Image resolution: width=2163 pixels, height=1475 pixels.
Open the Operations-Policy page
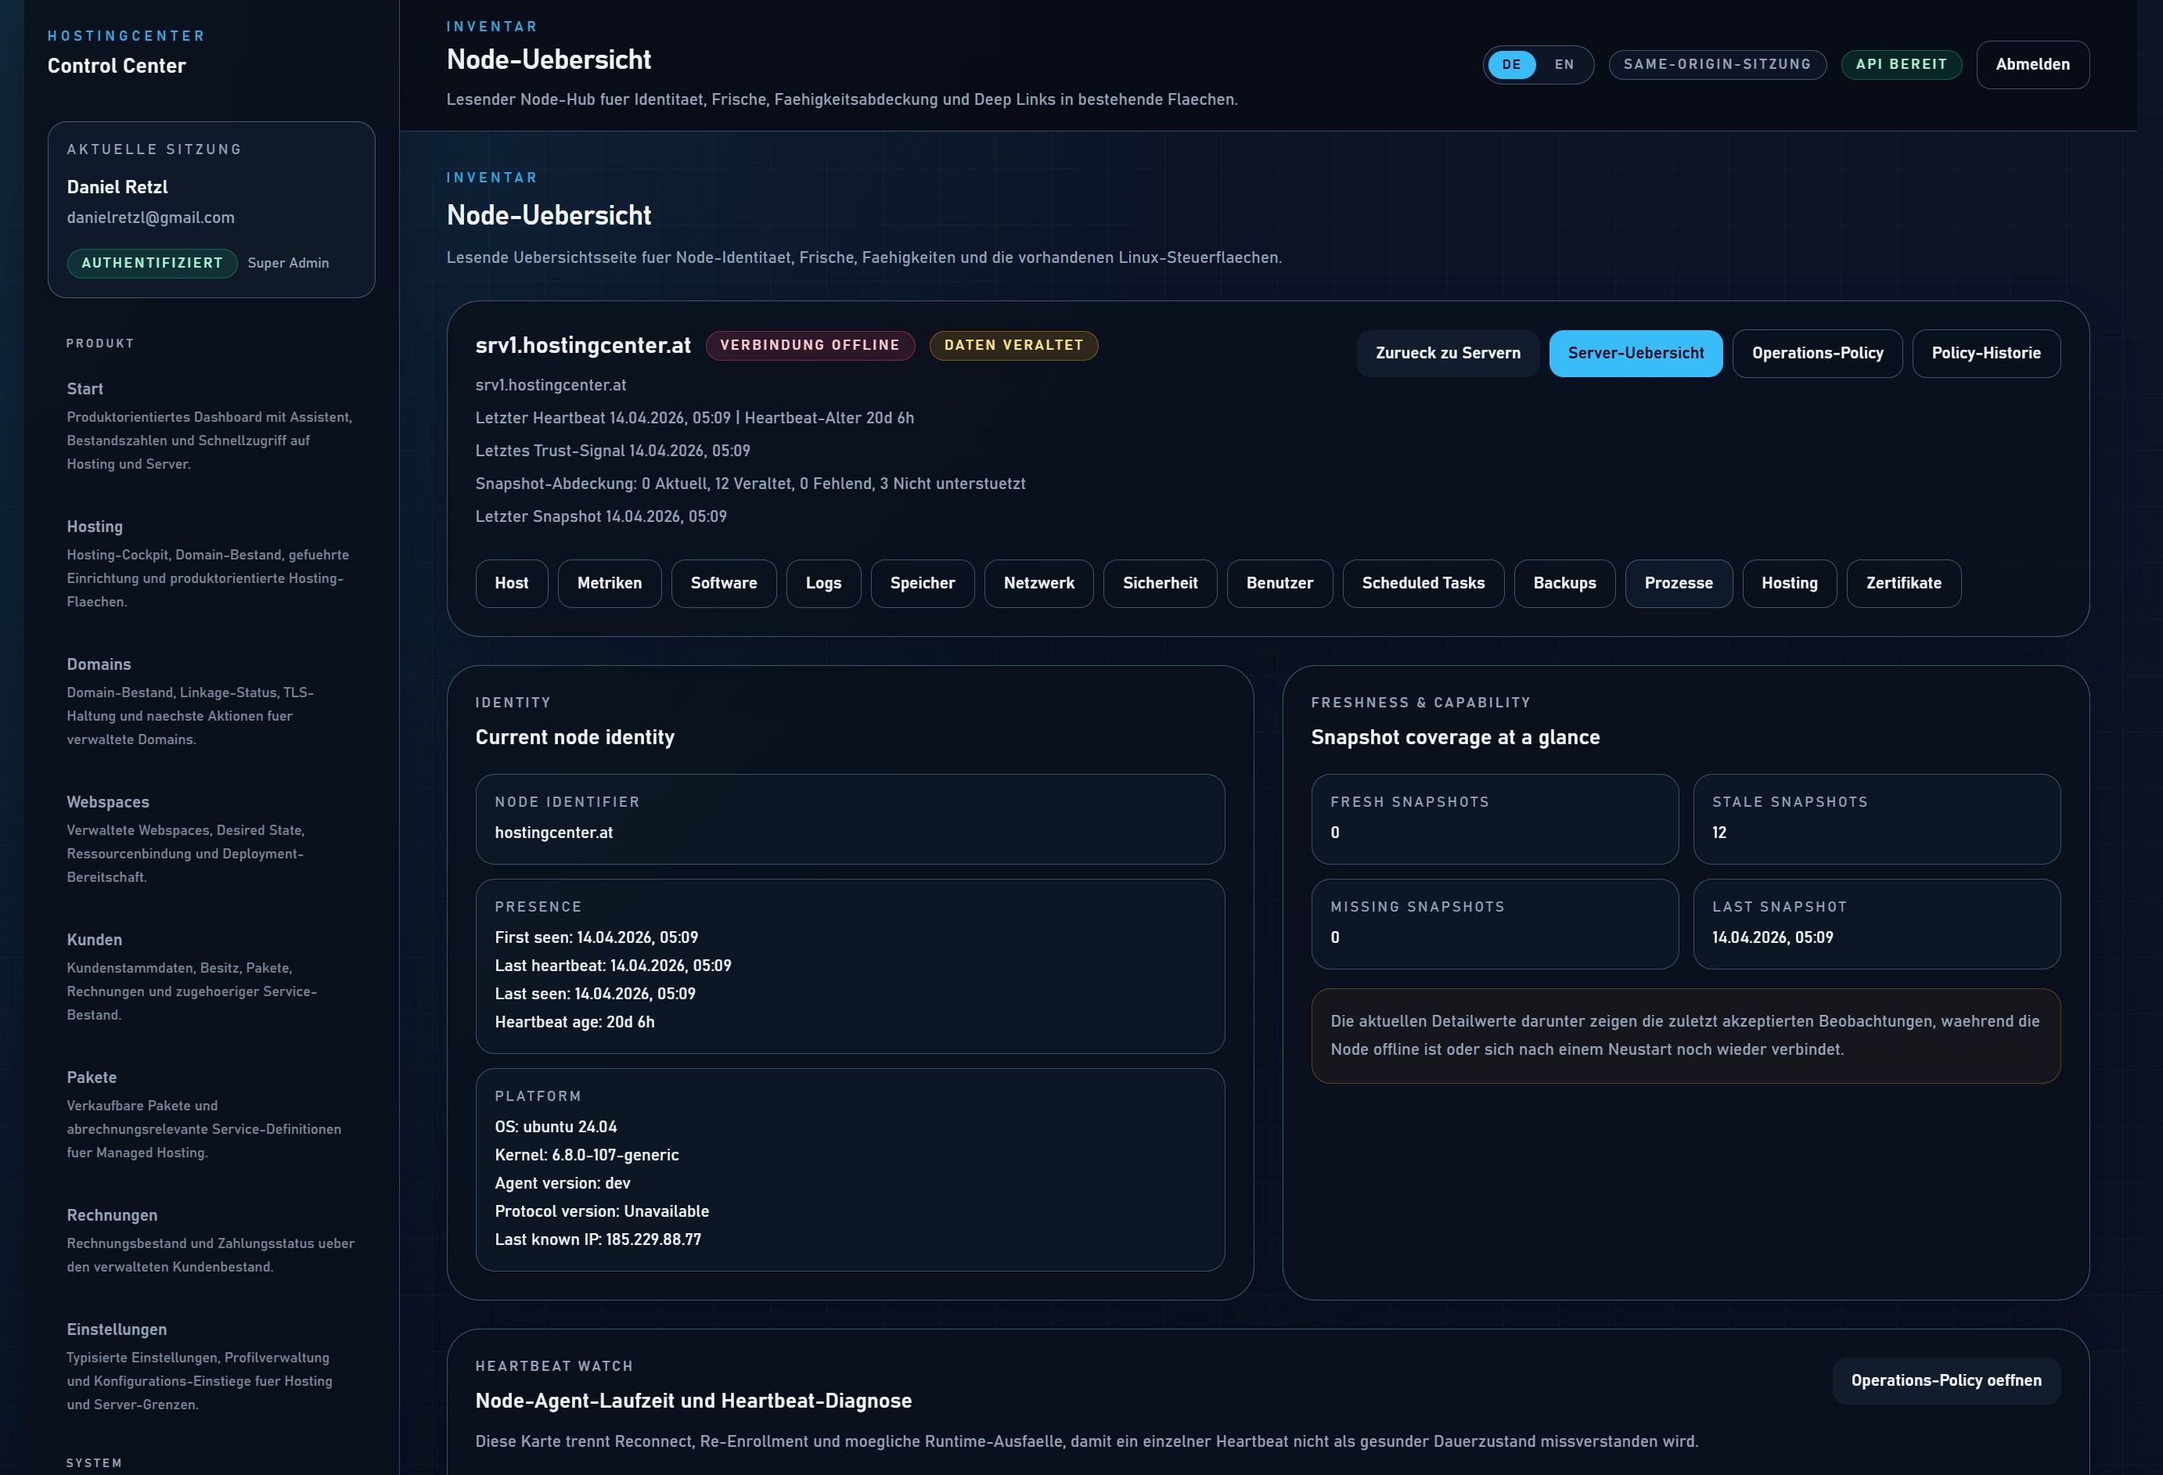[x=1817, y=353]
